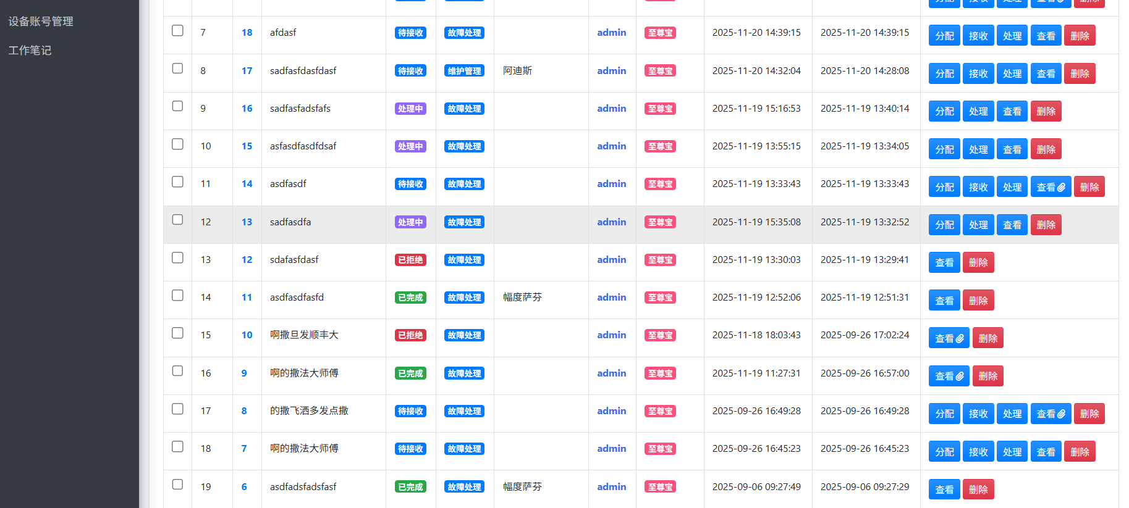This screenshot has height=508, width=1129.
Task: Click 删除 for ticket 12
Action: pos(978,262)
